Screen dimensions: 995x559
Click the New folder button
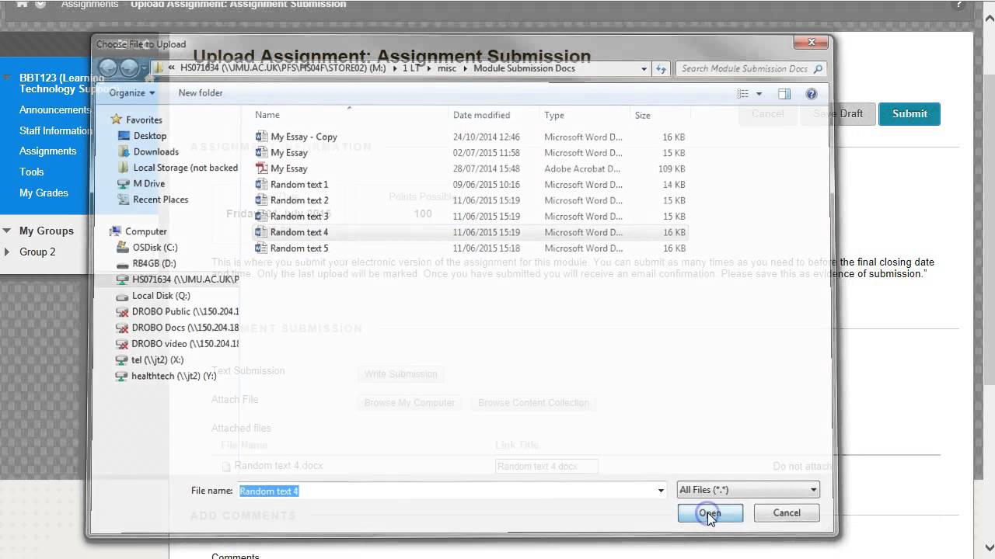[201, 92]
